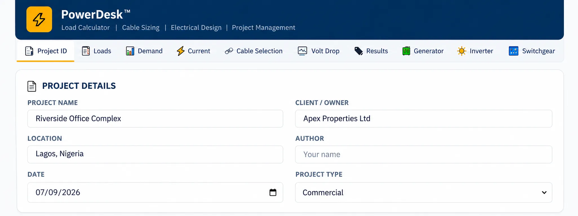Image resolution: width=578 pixels, height=216 pixels.
Task: Click the Client / Owner text field
Action: click(424, 119)
